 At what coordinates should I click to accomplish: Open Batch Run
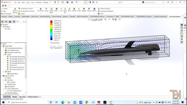point(65,10)
